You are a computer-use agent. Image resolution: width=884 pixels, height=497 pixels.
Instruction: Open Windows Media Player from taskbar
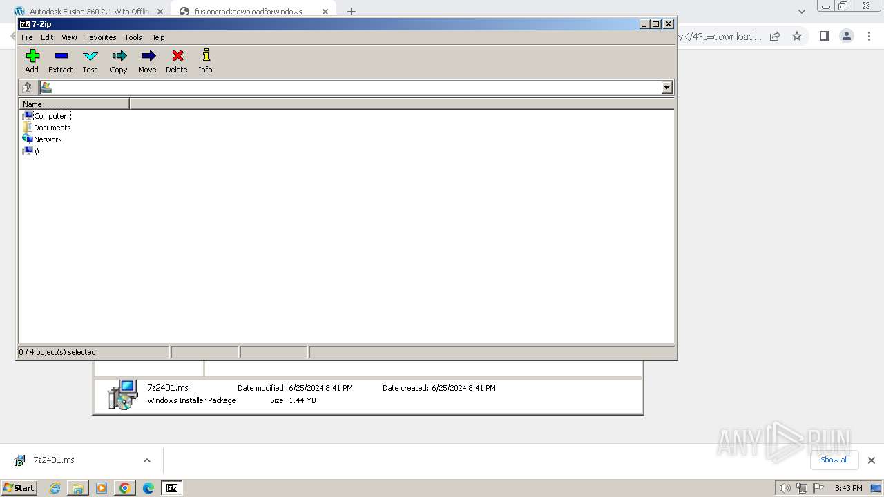(102, 488)
